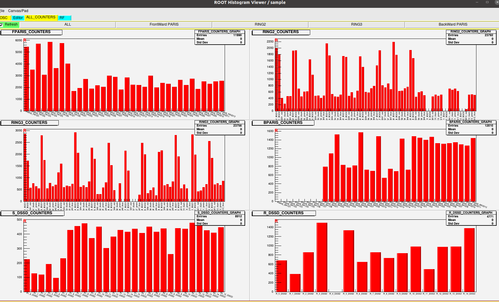Switch to the OSC tab

click(x=4, y=18)
